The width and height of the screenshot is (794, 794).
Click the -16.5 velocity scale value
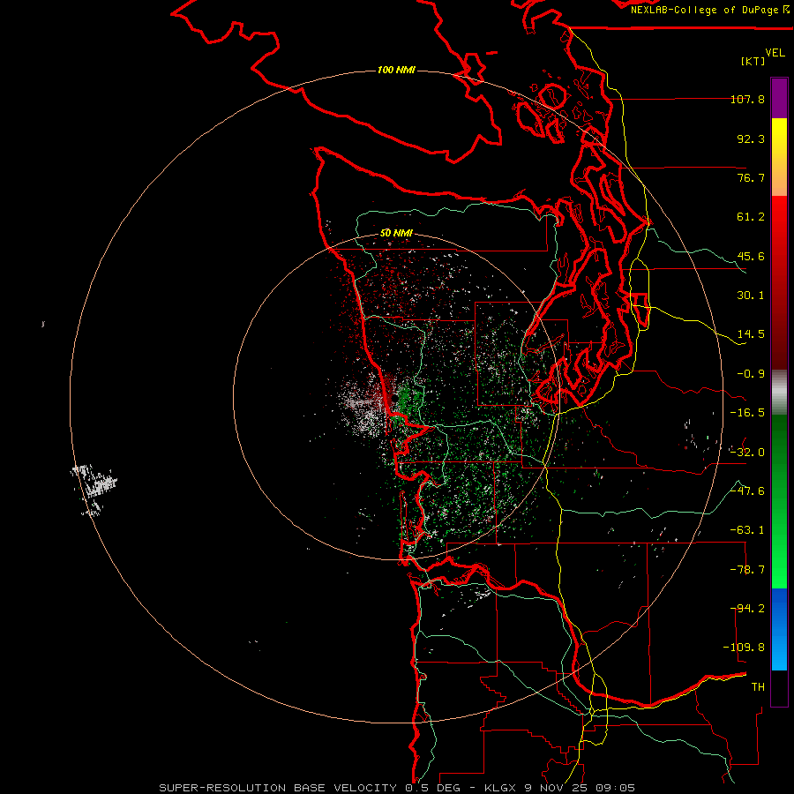pyautogui.click(x=747, y=413)
